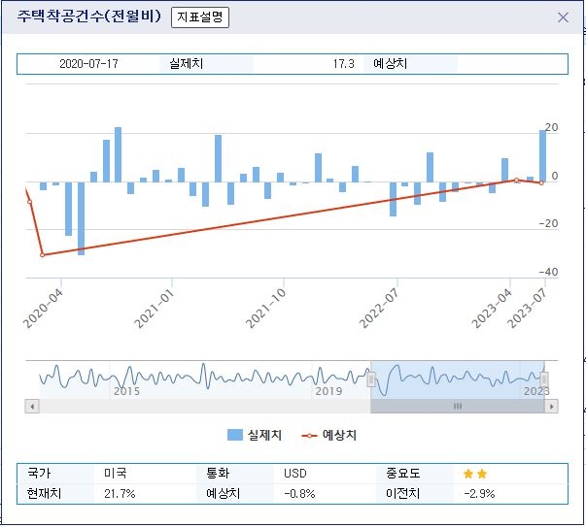Toggle the 실제치 series in legend

(255, 435)
